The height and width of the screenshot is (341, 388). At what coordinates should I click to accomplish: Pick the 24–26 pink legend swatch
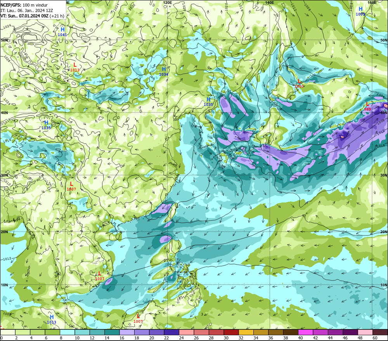tap(187, 332)
